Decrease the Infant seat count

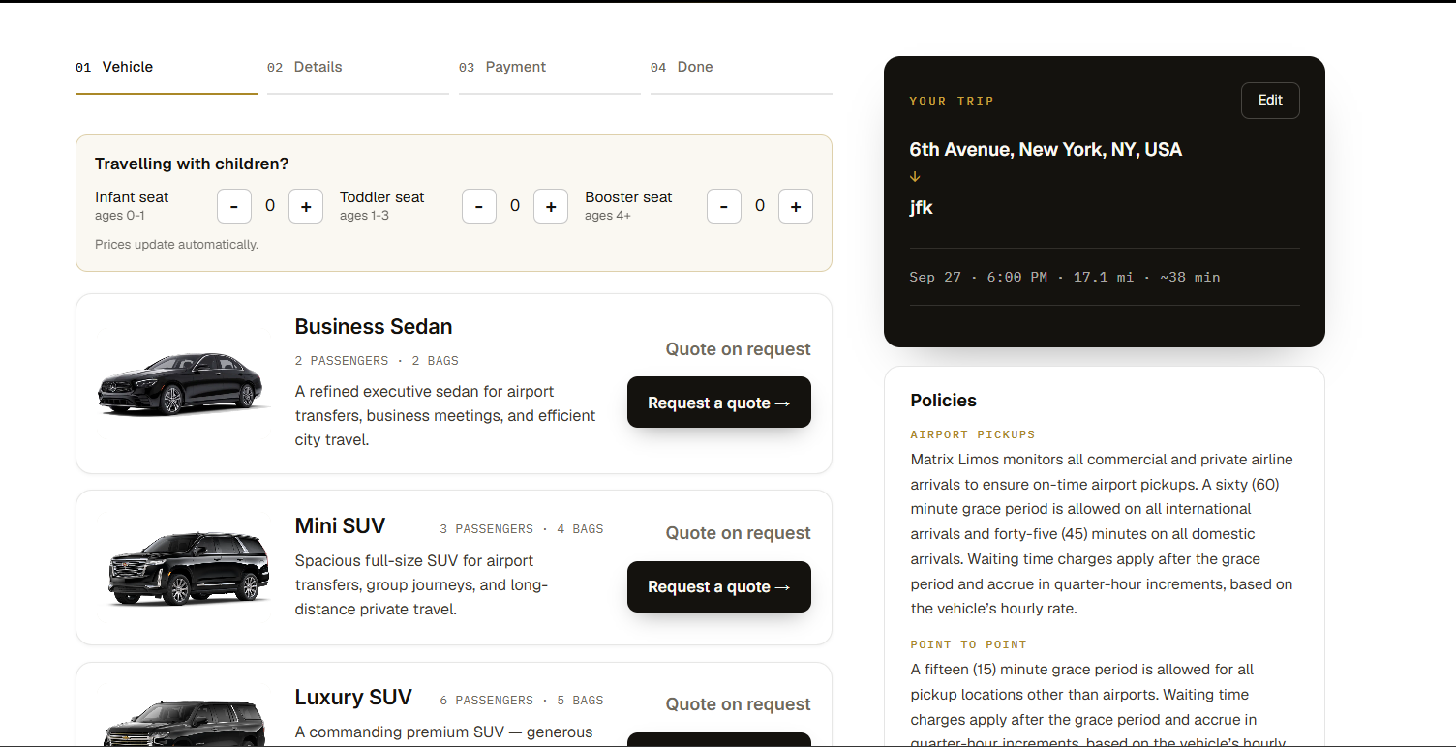(234, 206)
